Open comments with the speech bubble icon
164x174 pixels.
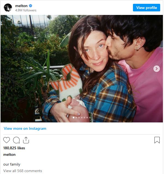(16, 140)
